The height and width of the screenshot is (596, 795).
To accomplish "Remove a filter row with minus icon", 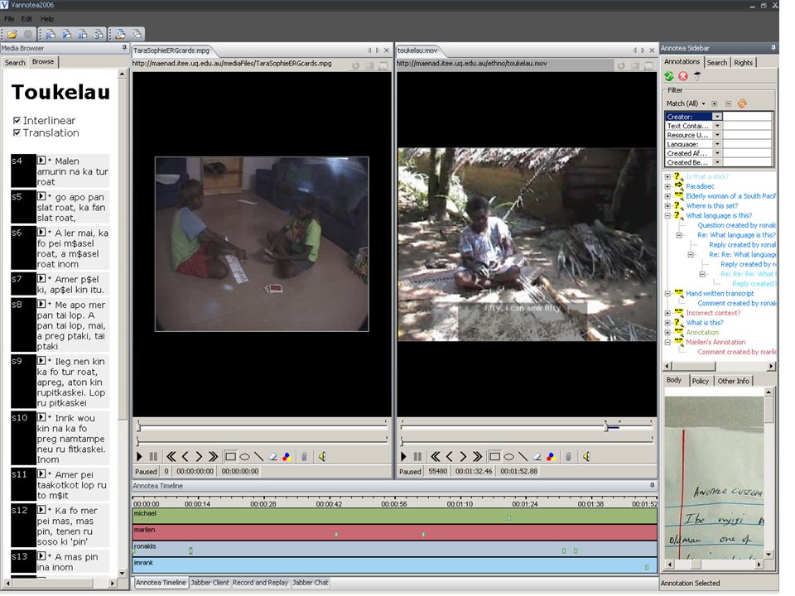I will click(728, 103).
